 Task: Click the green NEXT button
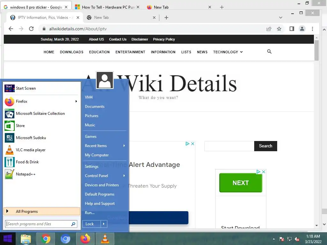[x=241, y=183]
